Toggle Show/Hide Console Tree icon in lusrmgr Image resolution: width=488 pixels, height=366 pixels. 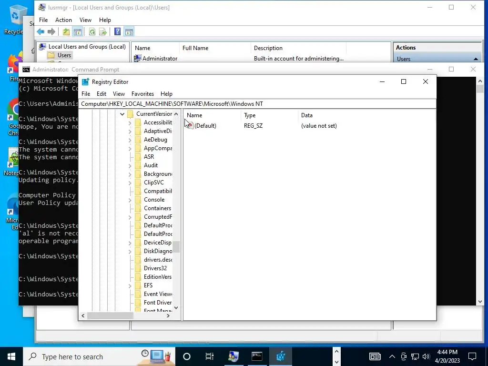tap(78, 31)
